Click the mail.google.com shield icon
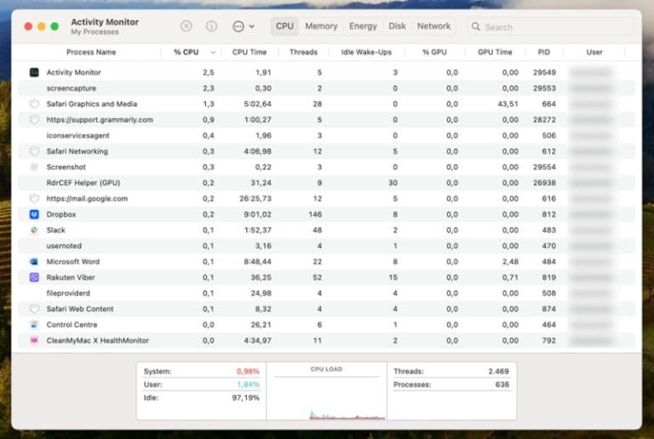 pyautogui.click(x=34, y=198)
